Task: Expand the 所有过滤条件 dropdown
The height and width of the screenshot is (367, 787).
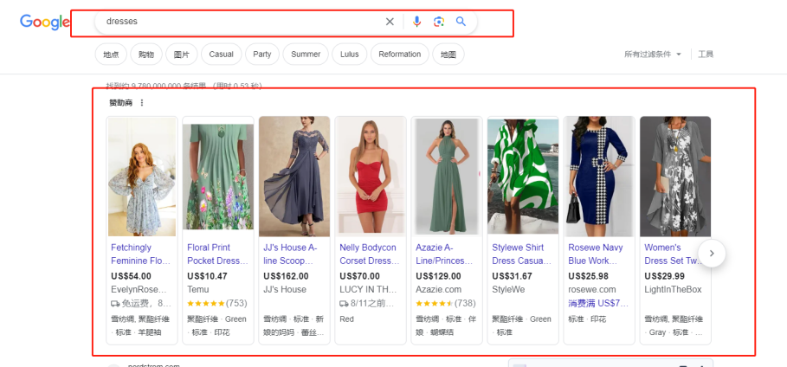Action: point(653,55)
